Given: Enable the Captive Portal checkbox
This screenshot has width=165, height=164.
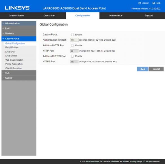Looking at the screenshot, I should click(x=72, y=34).
